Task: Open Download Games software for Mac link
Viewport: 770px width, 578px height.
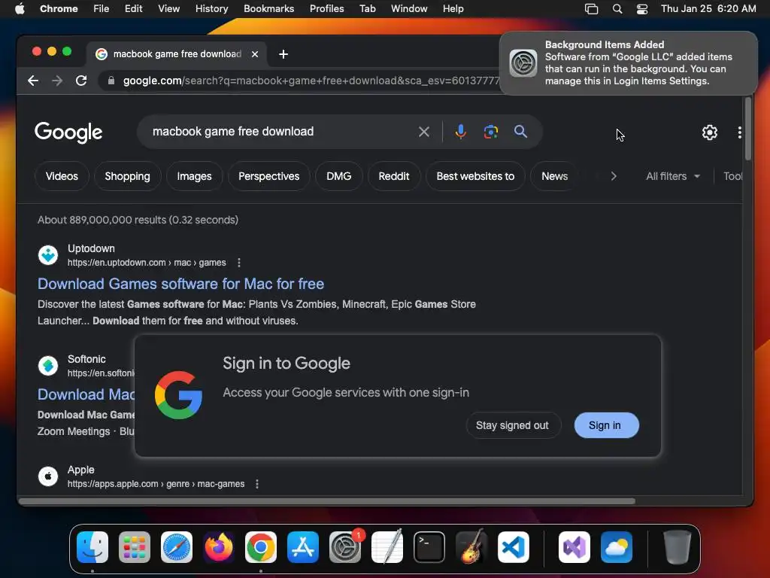Action: point(180,284)
